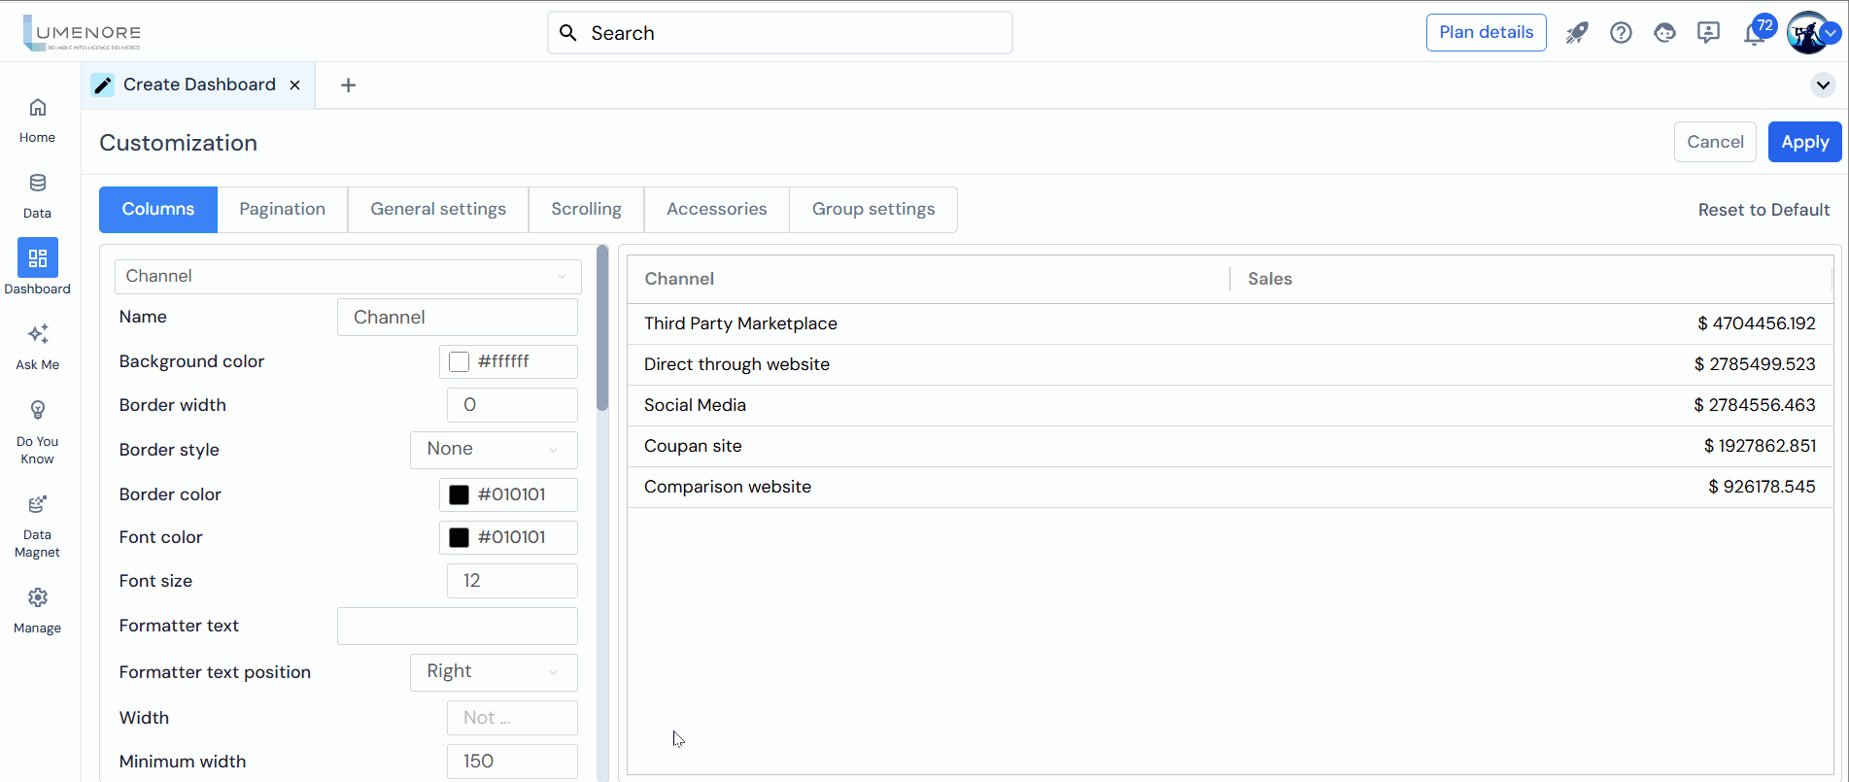This screenshot has width=1849, height=782.
Task: Switch to the Group settings tab
Action: (873, 210)
